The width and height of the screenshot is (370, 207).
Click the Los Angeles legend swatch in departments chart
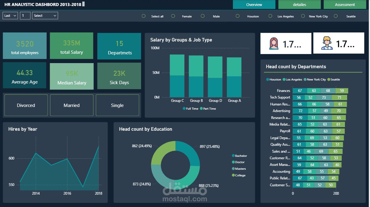(284, 80)
